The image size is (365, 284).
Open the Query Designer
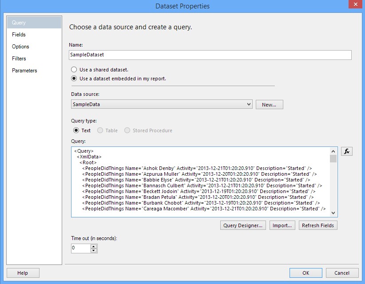coord(243,225)
